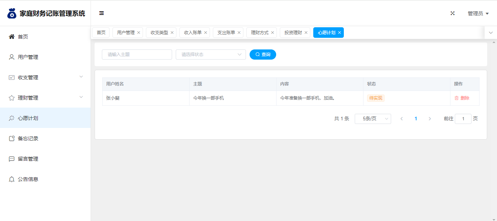Switch to the 收入账单 tab
The width and height of the screenshot is (497, 221).
coord(192,33)
